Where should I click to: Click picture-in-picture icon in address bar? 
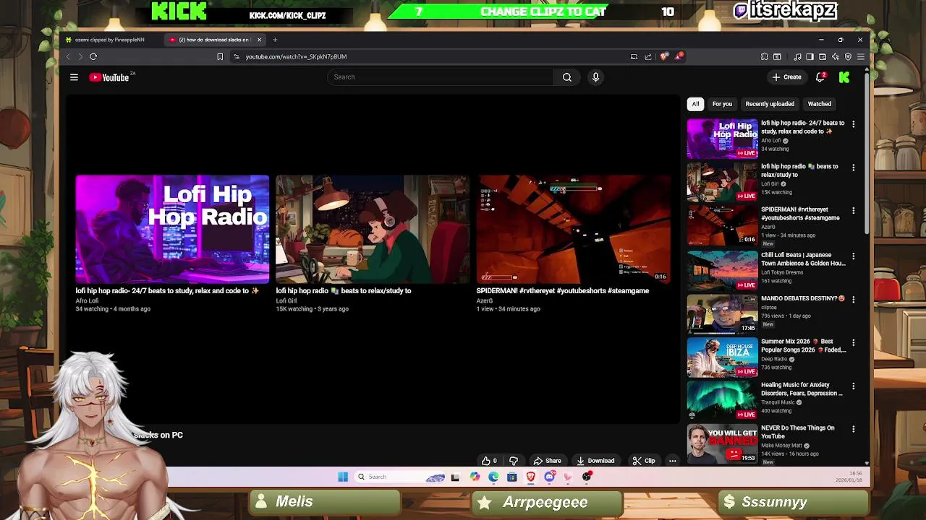click(634, 56)
